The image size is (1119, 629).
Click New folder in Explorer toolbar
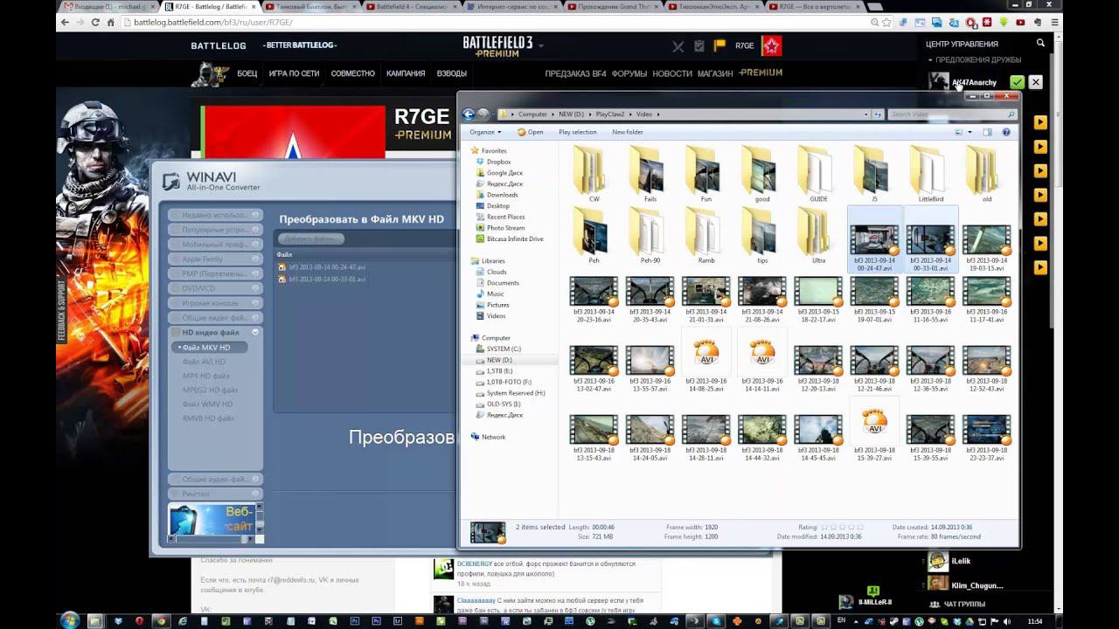click(x=627, y=132)
